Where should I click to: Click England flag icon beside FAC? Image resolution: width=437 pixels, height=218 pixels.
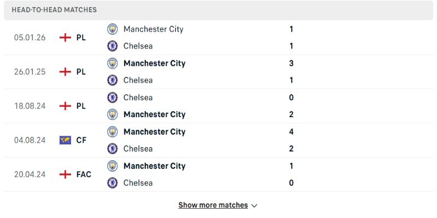click(x=66, y=174)
